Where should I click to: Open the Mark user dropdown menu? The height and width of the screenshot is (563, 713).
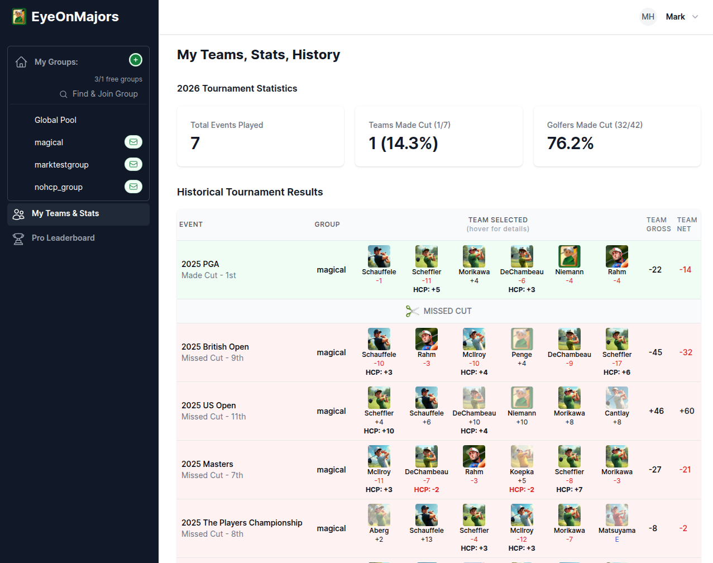click(x=682, y=17)
